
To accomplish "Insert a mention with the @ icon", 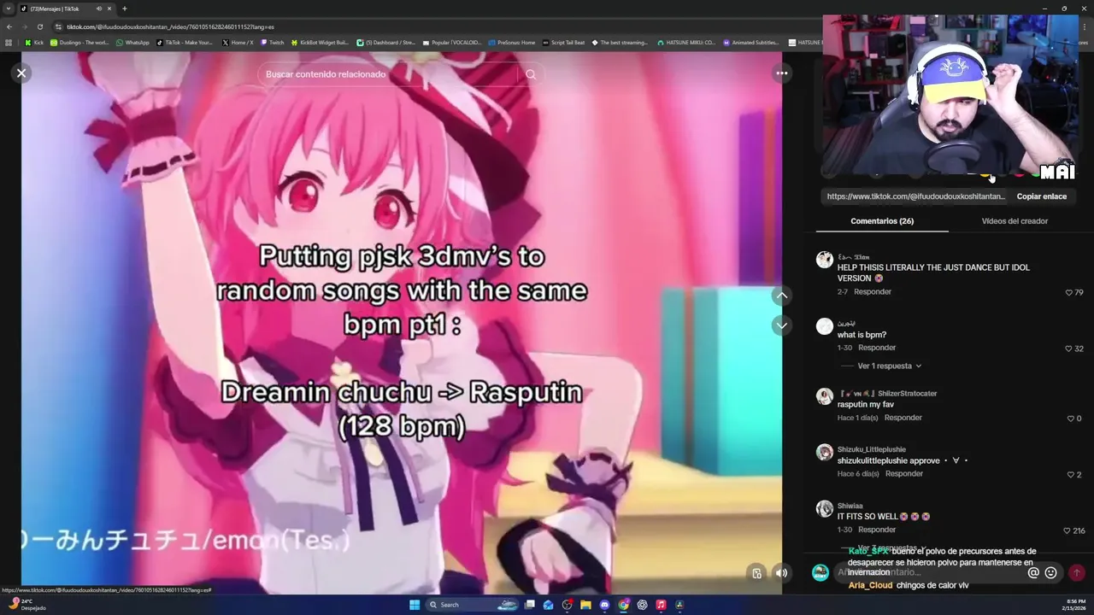I will [1033, 572].
